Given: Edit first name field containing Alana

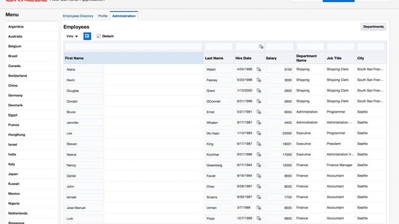Looking at the screenshot, I should (85, 69).
